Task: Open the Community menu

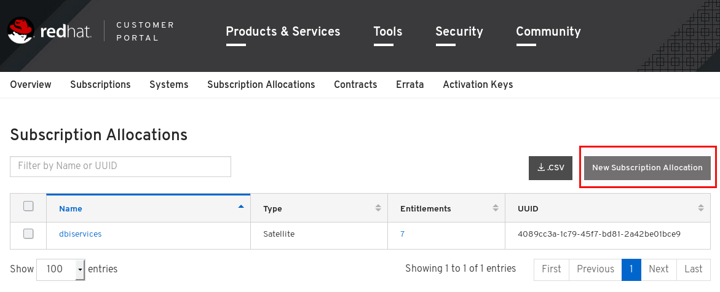Action: point(548,32)
